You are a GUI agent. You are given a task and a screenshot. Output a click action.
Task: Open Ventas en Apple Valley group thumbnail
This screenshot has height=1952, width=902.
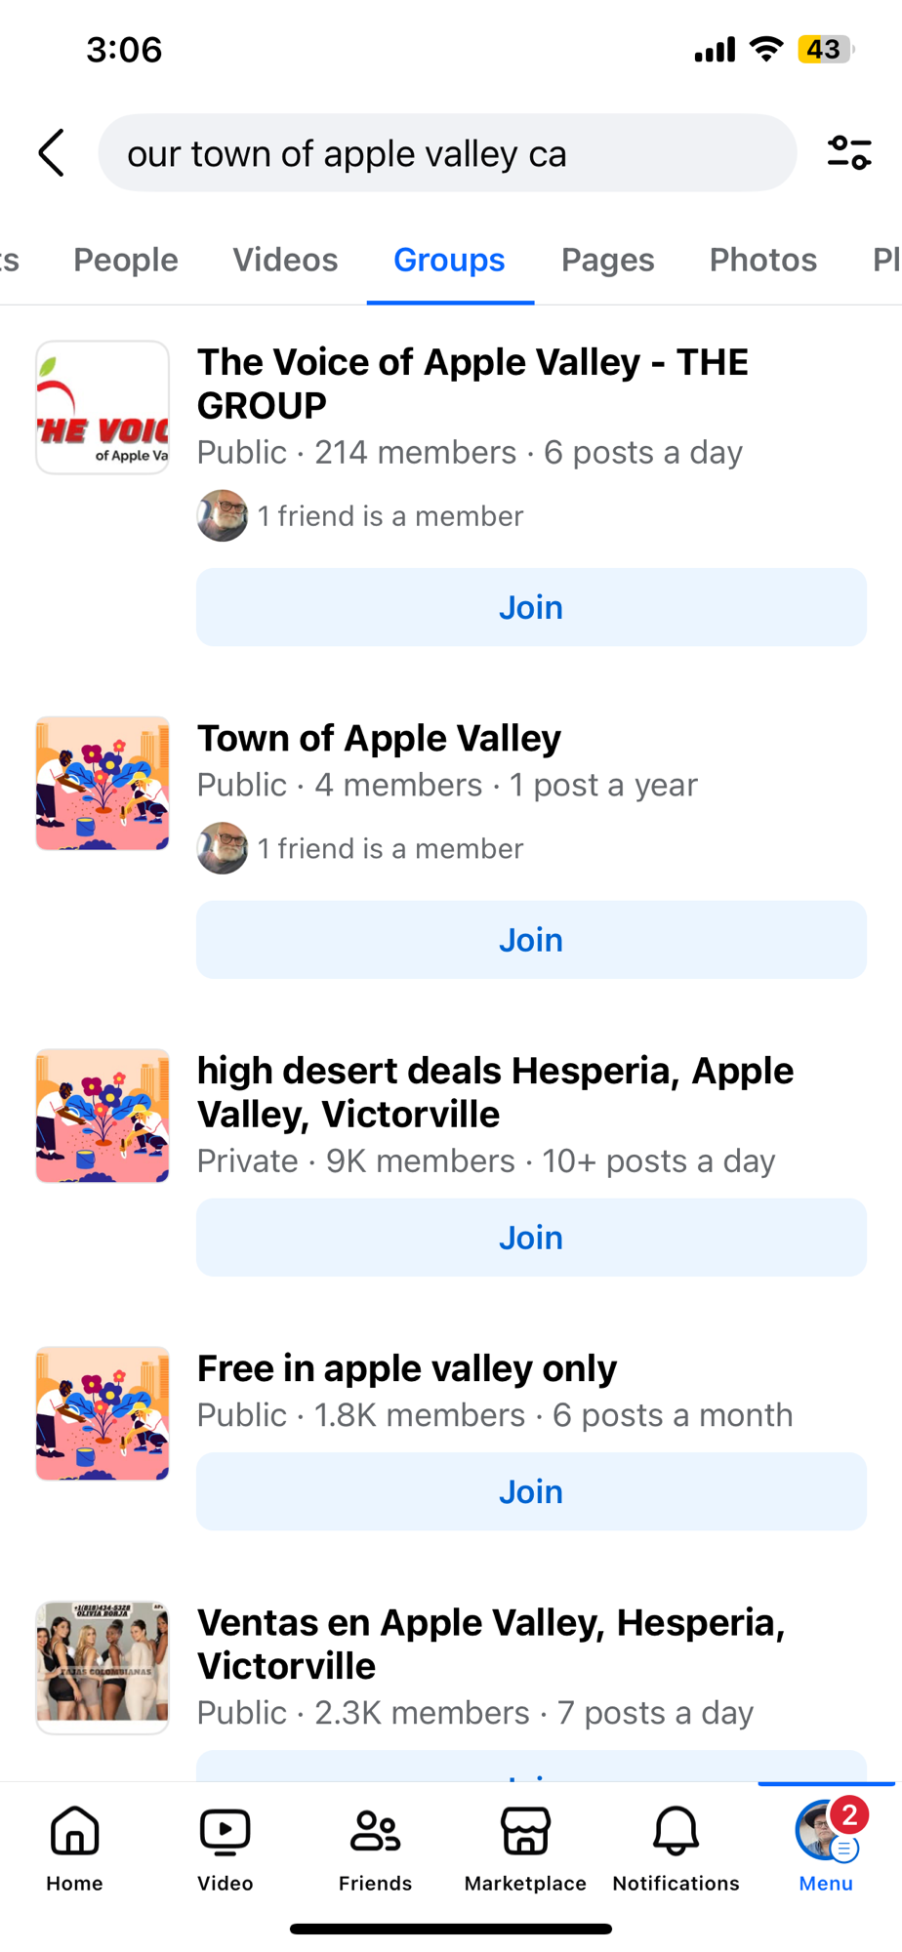click(102, 1667)
